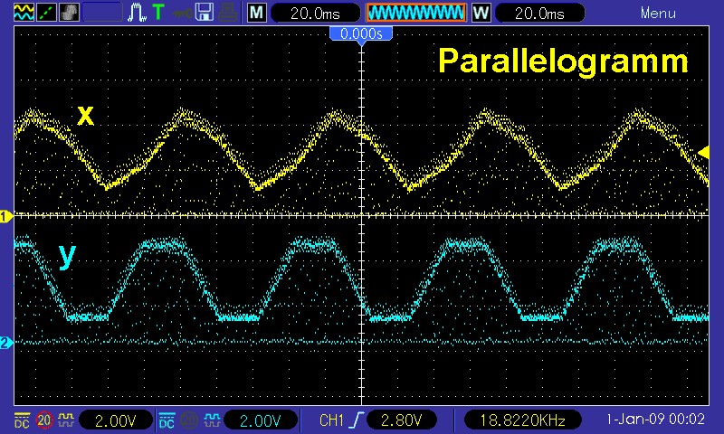Select the W window timebase label
This screenshot has width=724, height=434.
coord(481,13)
